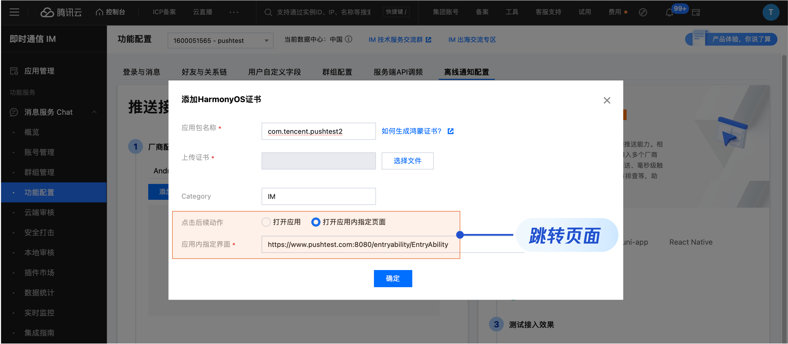This screenshot has width=788, height=344.
Task: Select the 离线通知配置 tab
Action: click(467, 72)
